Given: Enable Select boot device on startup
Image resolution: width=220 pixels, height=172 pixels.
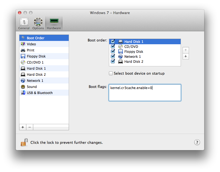Looking at the screenshot, I should pos(111,73).
